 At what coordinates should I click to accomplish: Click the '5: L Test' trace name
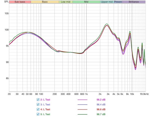pos(45,114)
